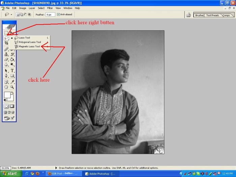
Task: Open the Filter menu
Action: [x=50, y=8]
